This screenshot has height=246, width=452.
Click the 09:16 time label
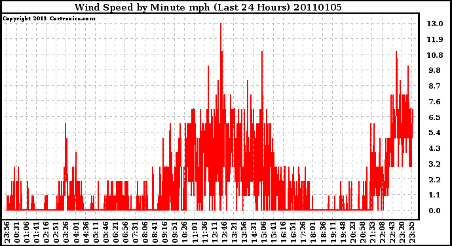point(165,233)
